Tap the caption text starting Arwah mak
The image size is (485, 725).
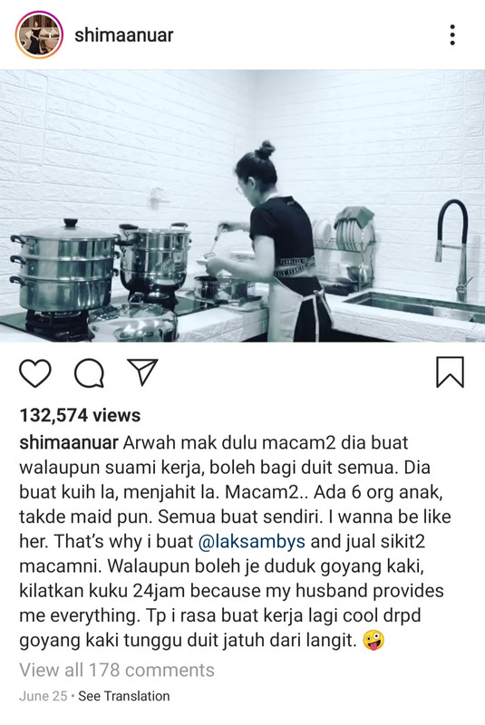(x=234, y=541)
